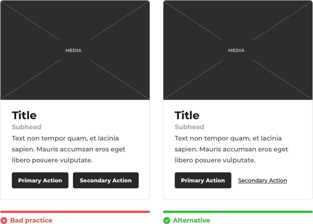Click Primary Action button in left card
Screen dimensions: 313x224
pos(40,180)
